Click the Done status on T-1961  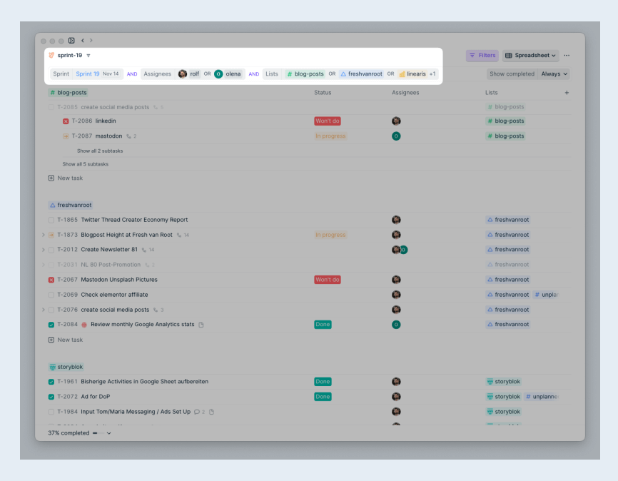(x=323, y=382)
